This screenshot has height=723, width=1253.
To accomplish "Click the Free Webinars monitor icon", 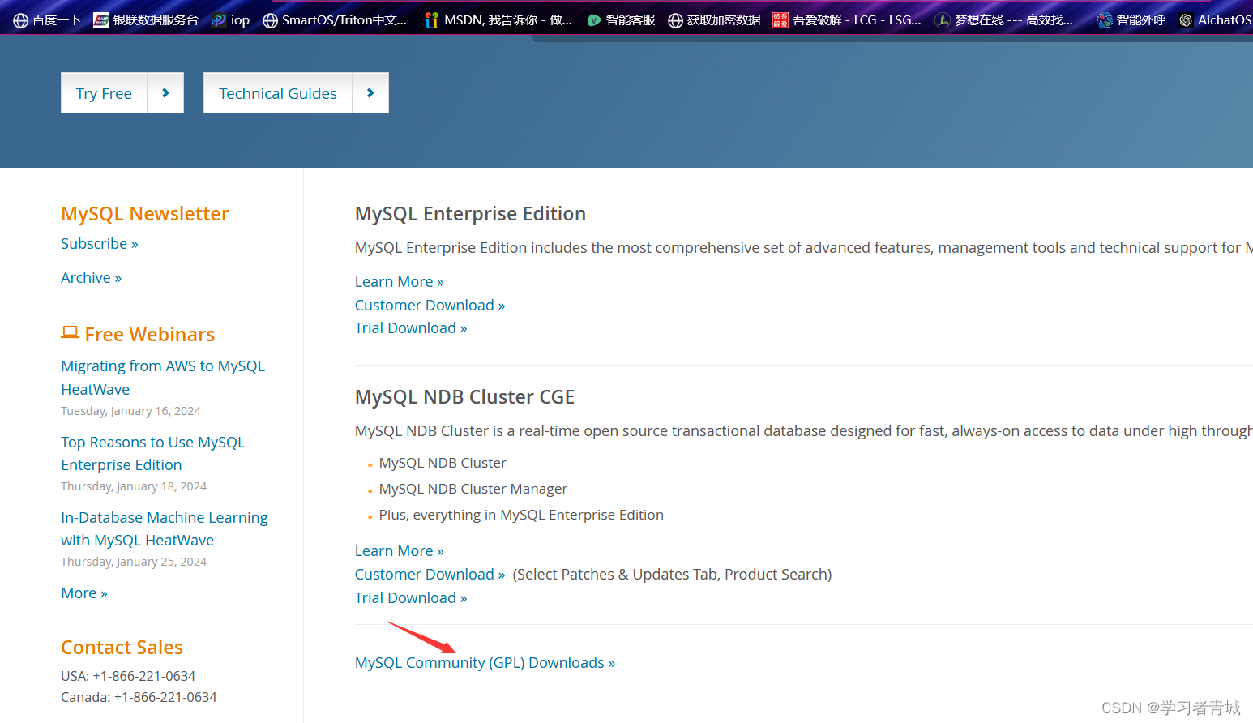I will pyautogui.click(x=70, y=332).
